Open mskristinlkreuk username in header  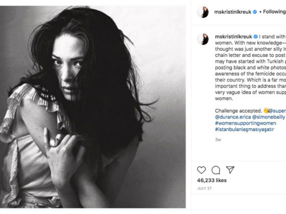click(232, 12)
